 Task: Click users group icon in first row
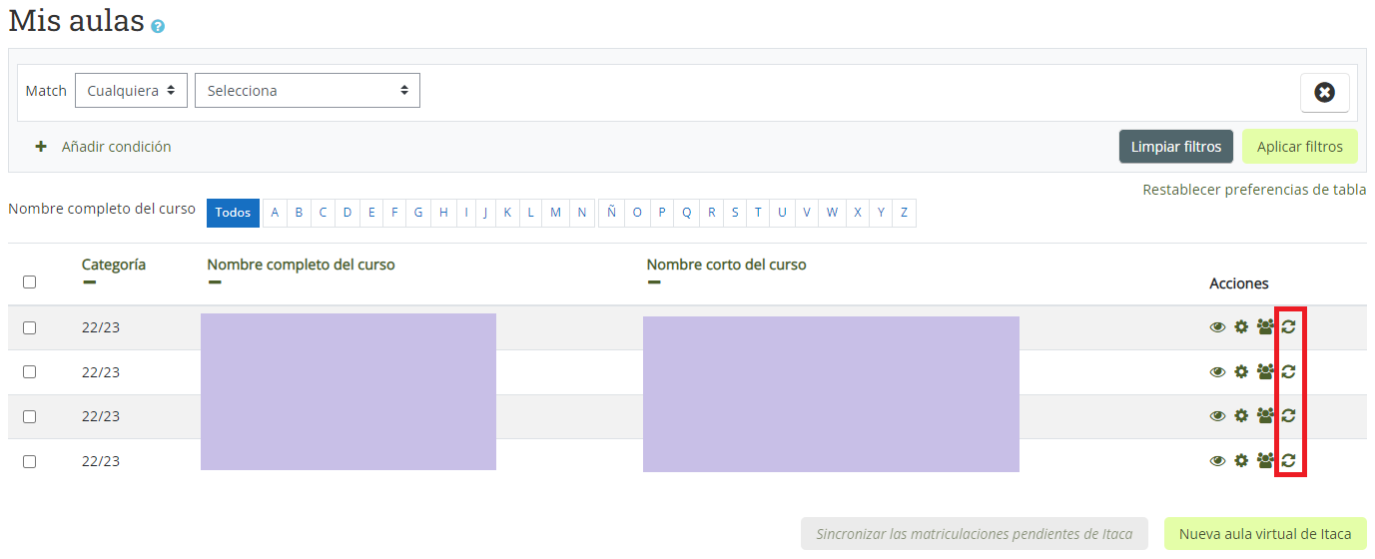click(1265, 326)
